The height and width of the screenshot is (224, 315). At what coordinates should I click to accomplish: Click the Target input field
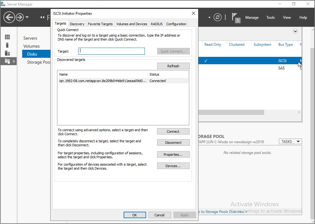[111, 51]
